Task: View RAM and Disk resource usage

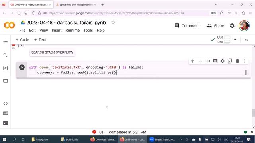Action: tap(224, 40)
